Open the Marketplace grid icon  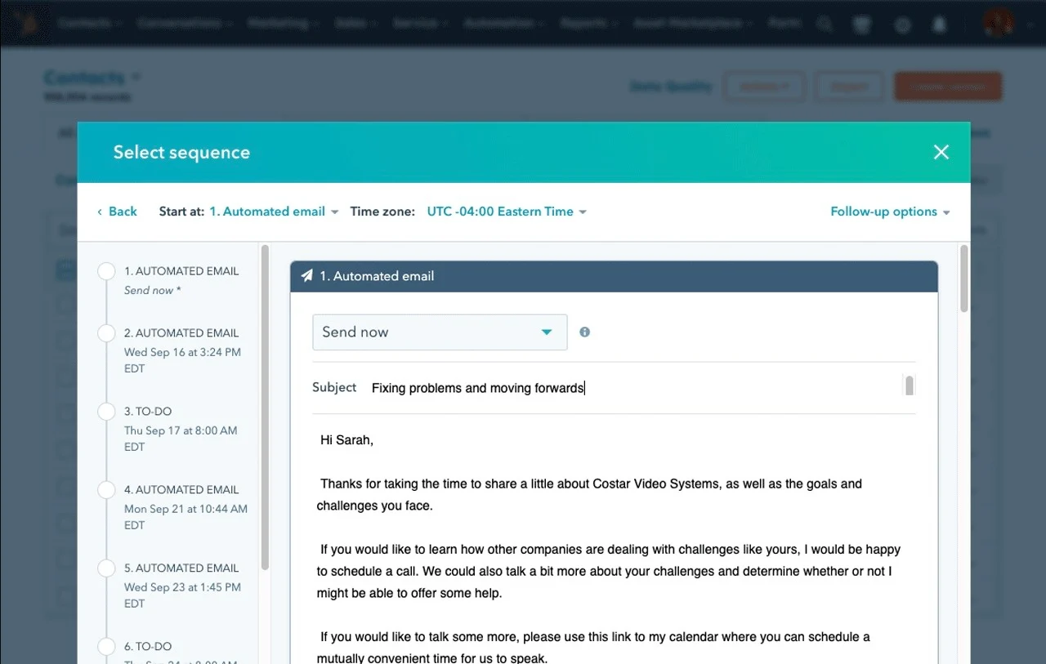861,24
